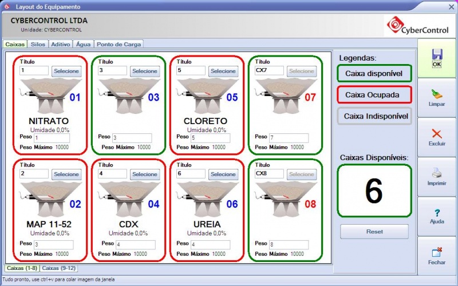Click the Título field of box 02
This screenshot has width=458, height=286.
click(x=34, y=174)
